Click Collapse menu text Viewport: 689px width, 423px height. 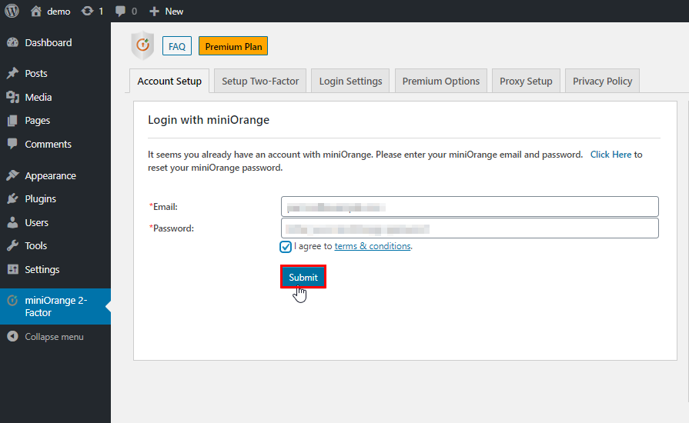pos(54,337)
